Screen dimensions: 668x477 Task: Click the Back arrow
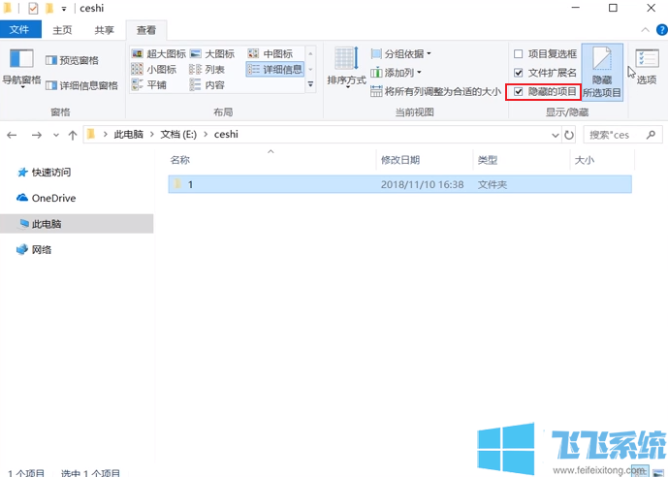click(x=12, y=135)
